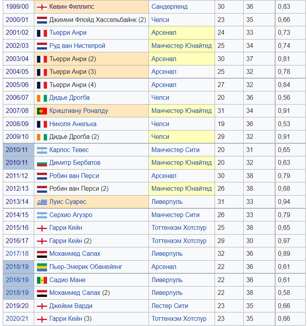This screenshot has height=326, width=307.
Task: Open Челси link in 2000/01 row
Action: pos(160,20)
